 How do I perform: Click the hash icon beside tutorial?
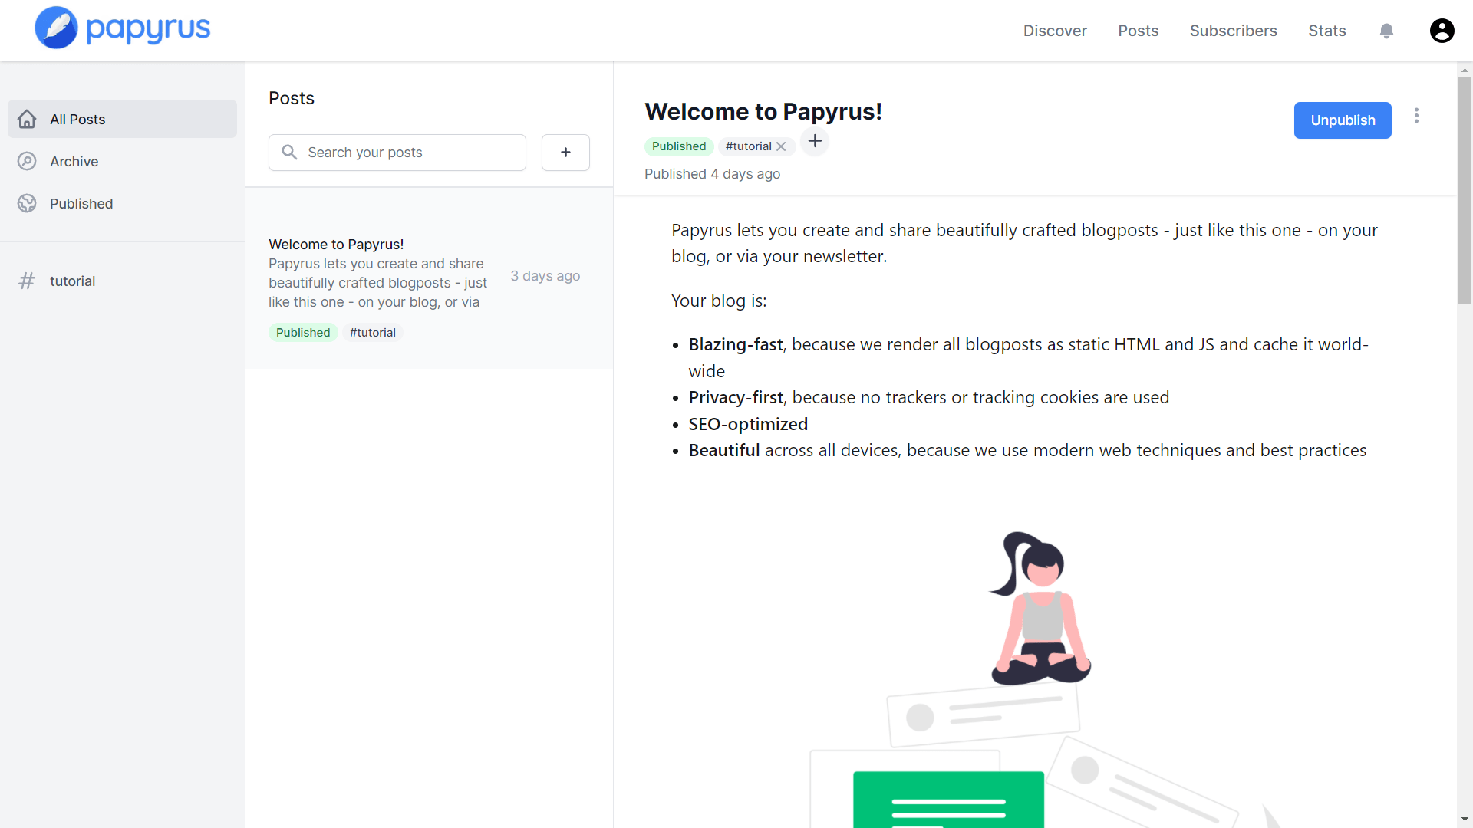27,281
